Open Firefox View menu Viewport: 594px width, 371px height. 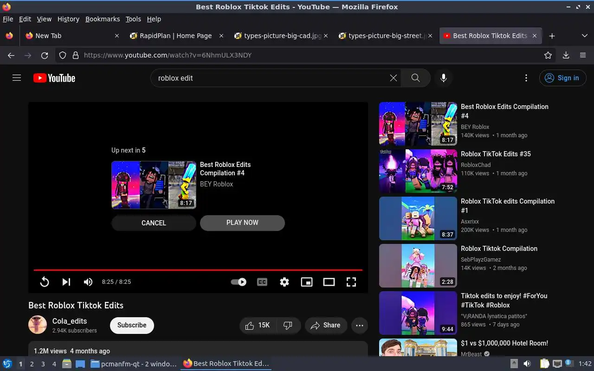coord(44,19)
